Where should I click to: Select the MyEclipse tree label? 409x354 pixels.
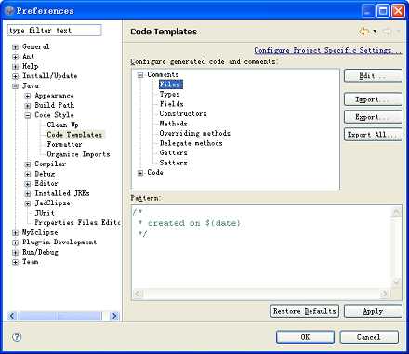(40, 232)
